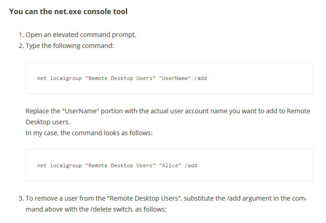Click "localgroup" in the first command
The height and width of the screenshot is (223, 326).
pos(65,79)
